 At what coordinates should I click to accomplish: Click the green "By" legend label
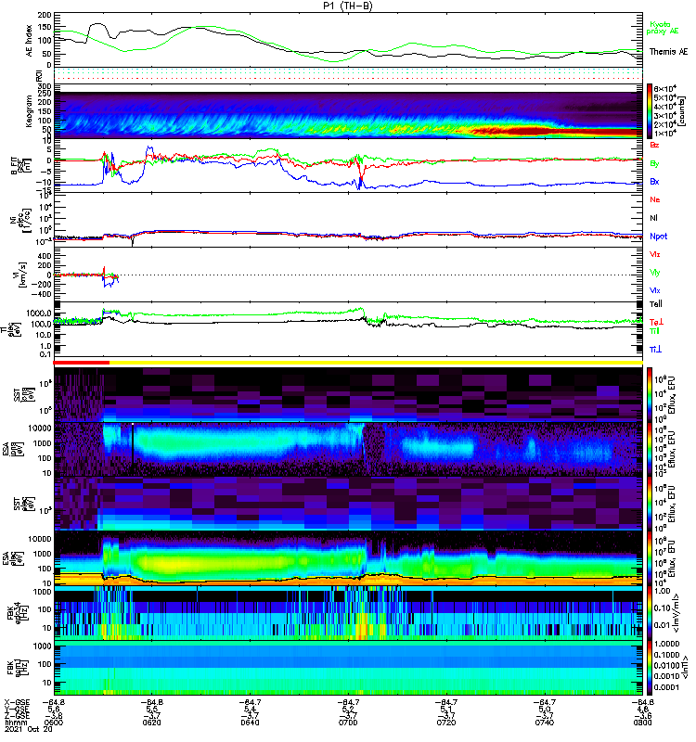pyautogui.click(x=654, y=164)
